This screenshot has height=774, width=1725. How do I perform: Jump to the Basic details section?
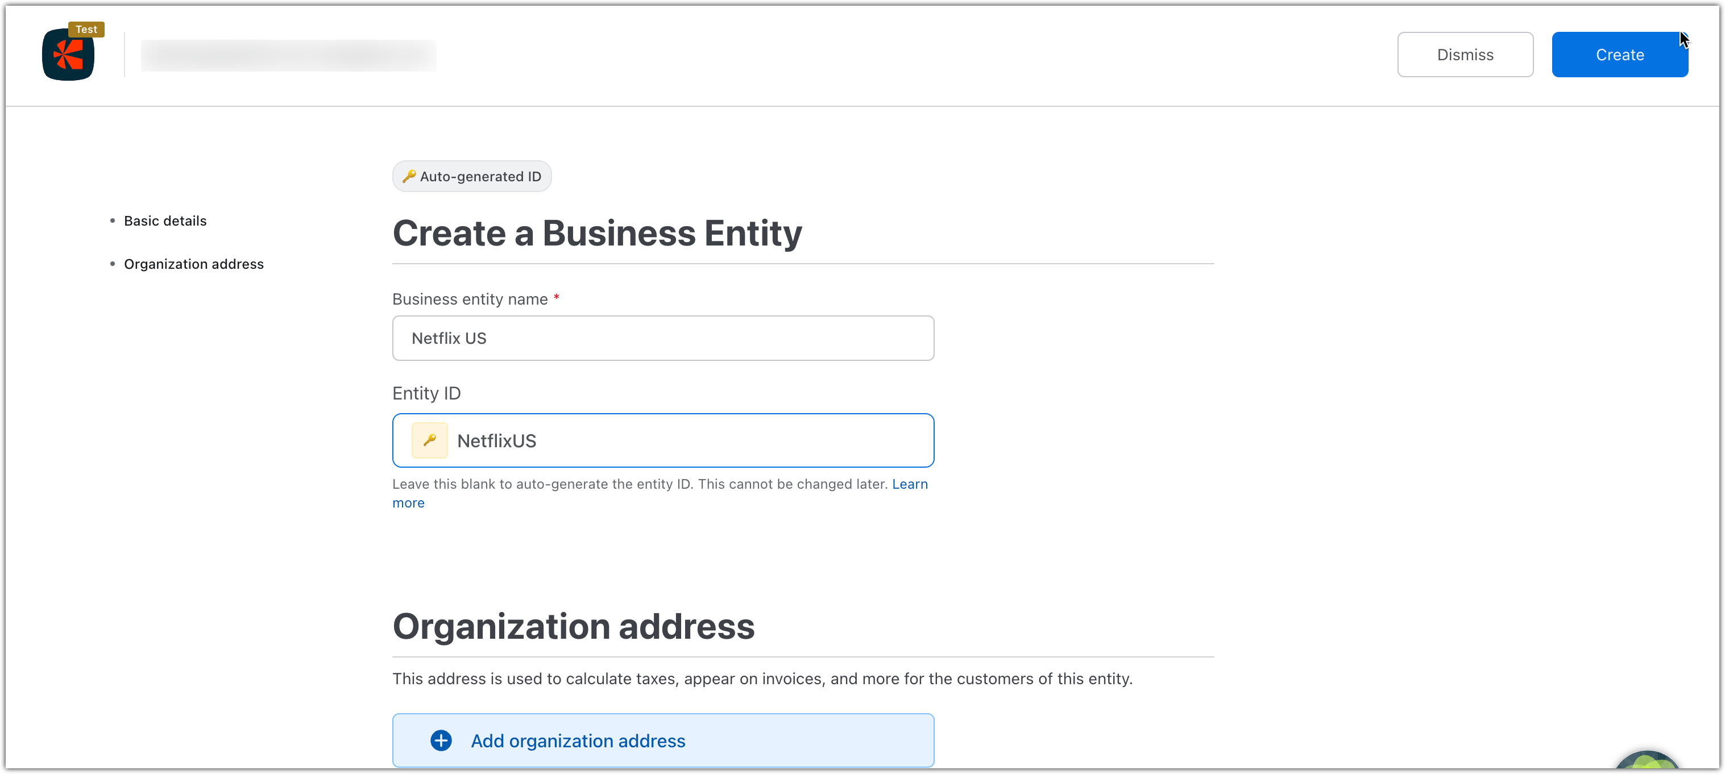(165, 221)
